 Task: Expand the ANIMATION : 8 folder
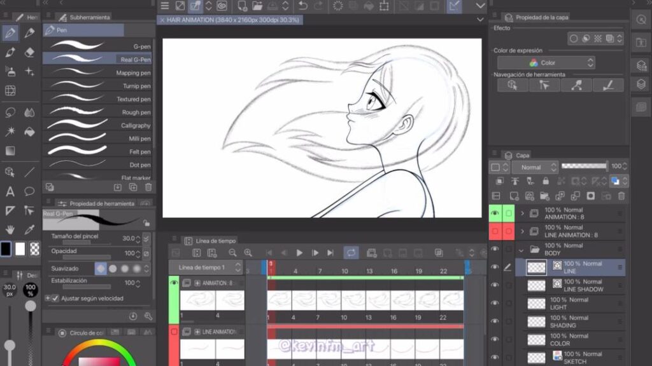[522, 213]
